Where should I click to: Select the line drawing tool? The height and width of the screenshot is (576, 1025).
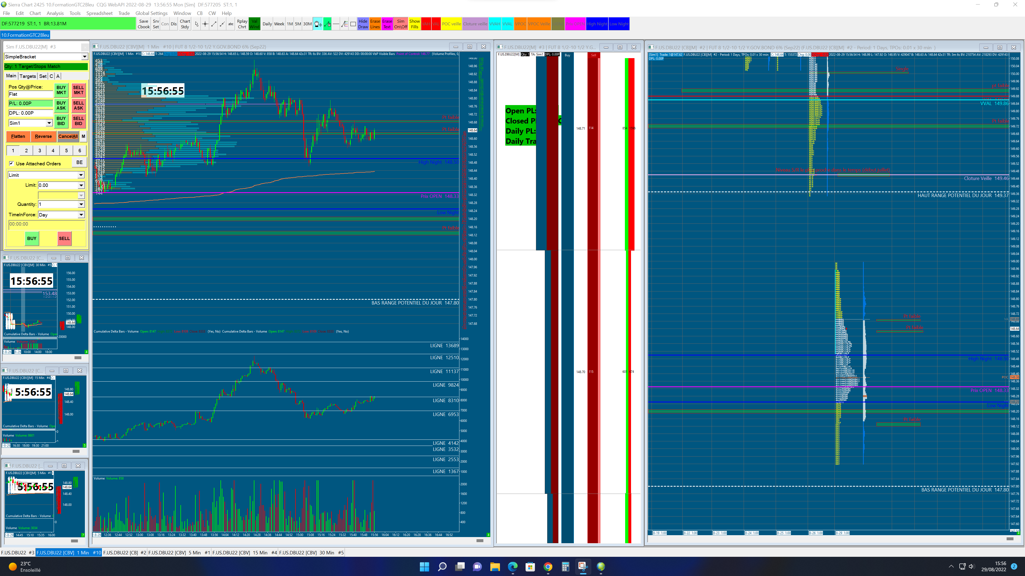(x=214, y=24)
